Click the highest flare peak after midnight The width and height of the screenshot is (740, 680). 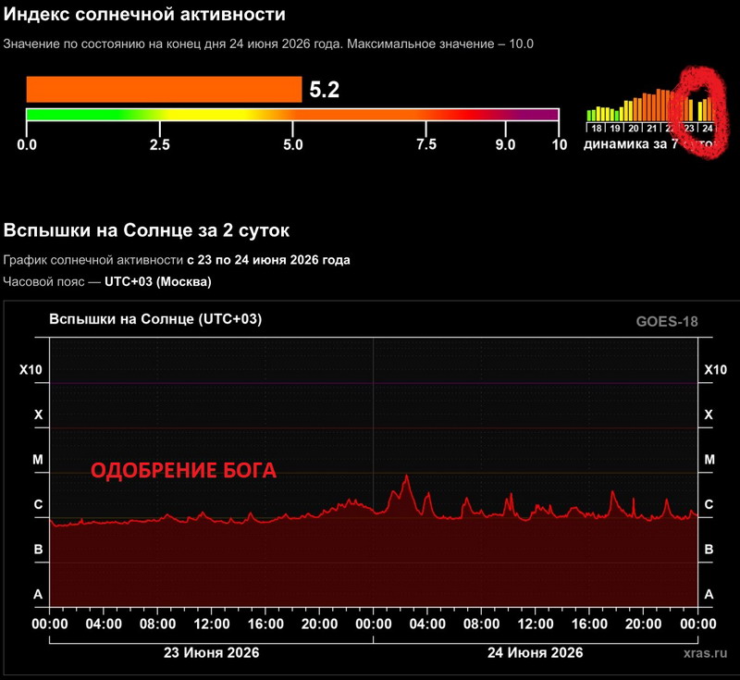pos(406,476)
